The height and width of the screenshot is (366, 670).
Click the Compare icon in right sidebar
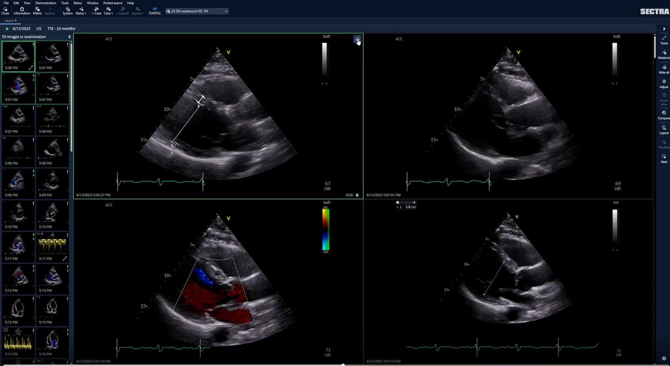664,115
